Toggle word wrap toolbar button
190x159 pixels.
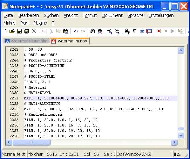point(127,31)
